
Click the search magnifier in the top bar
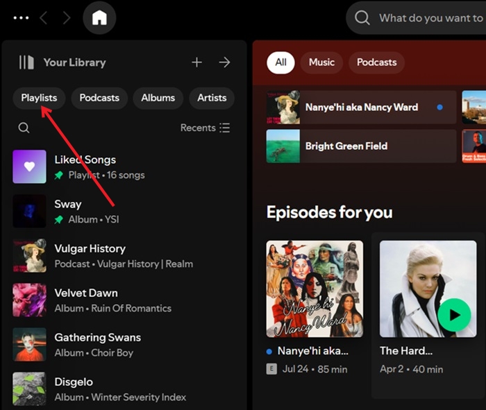point(362,17)
